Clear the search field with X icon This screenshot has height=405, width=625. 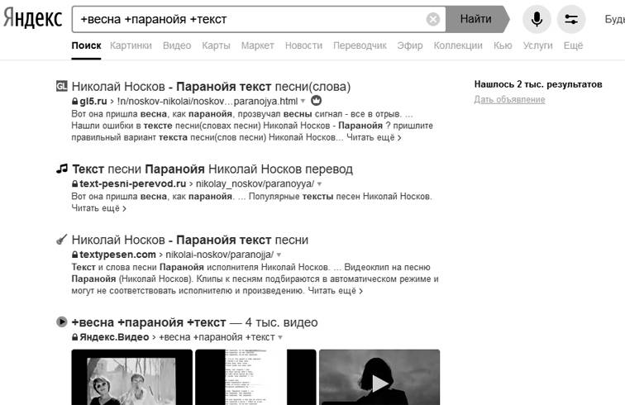433,19
